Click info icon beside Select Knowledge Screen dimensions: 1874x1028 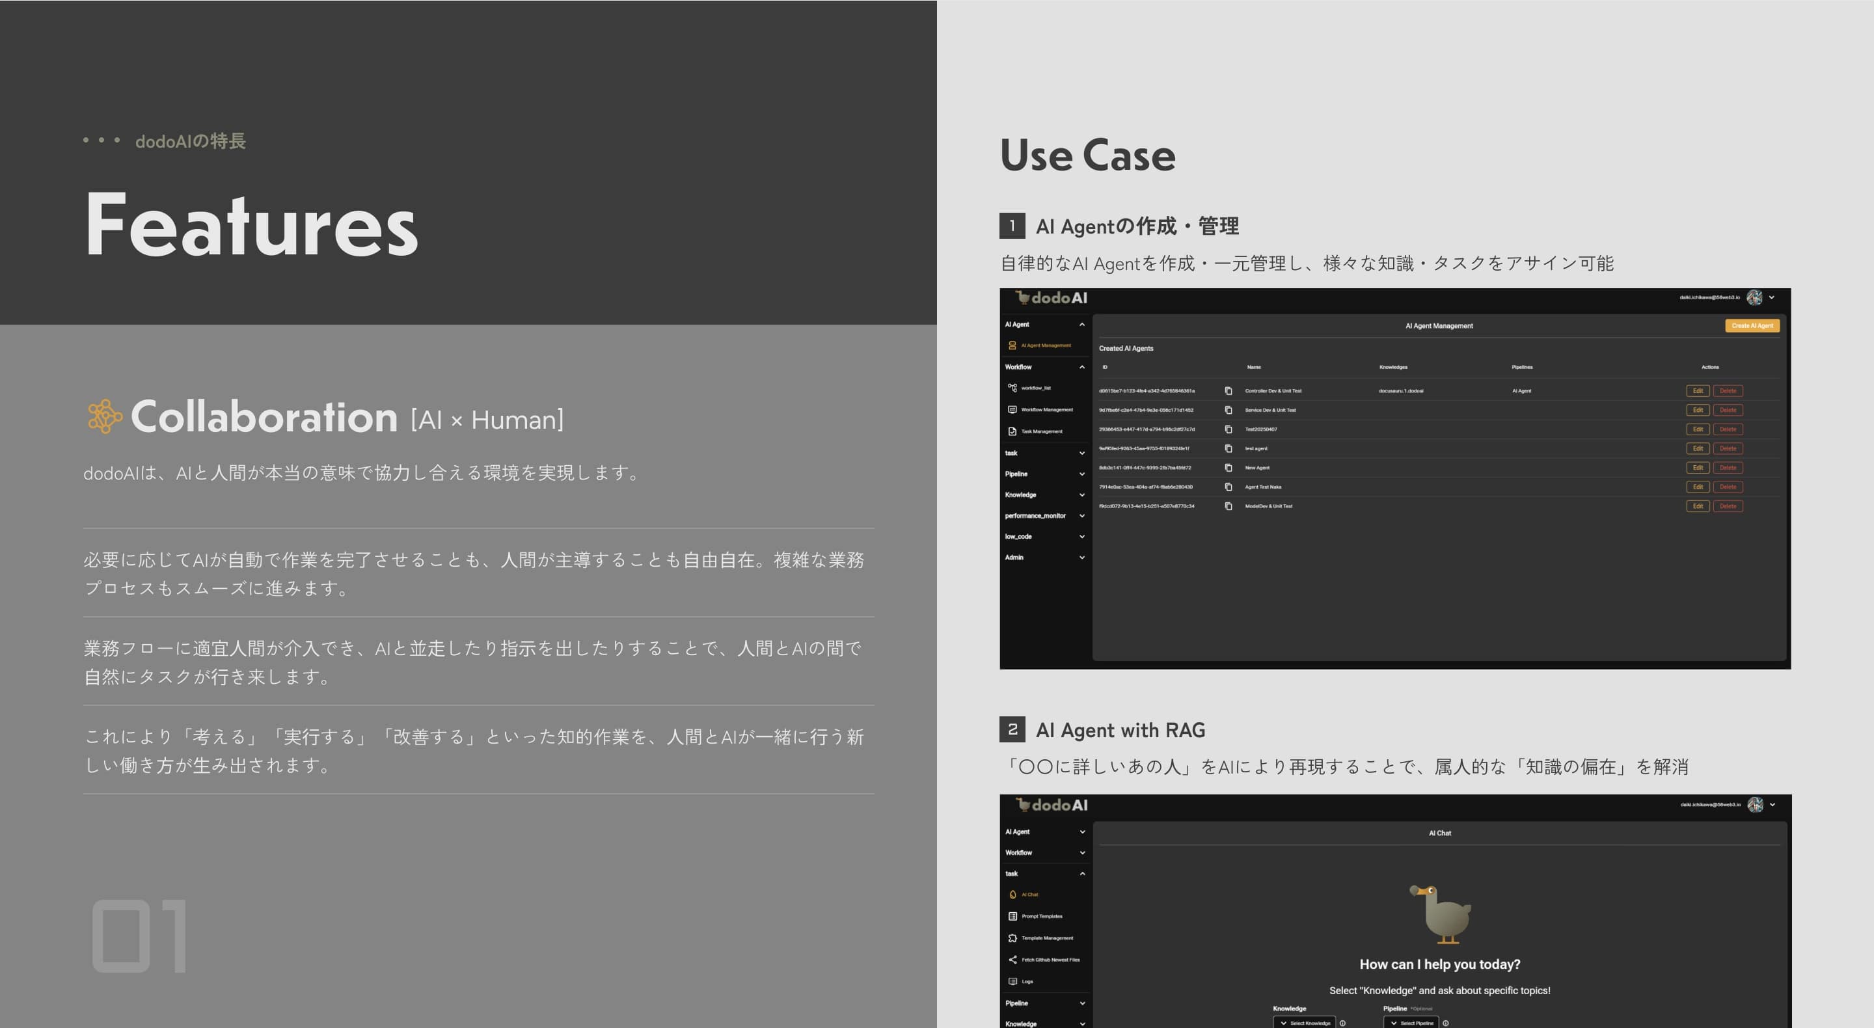(1342, 1023)
